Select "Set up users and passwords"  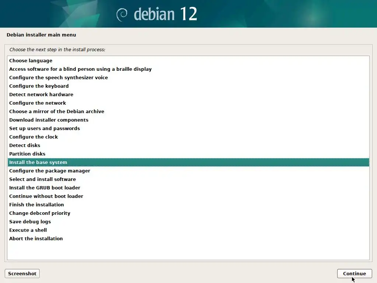click(x=188, y=128)
